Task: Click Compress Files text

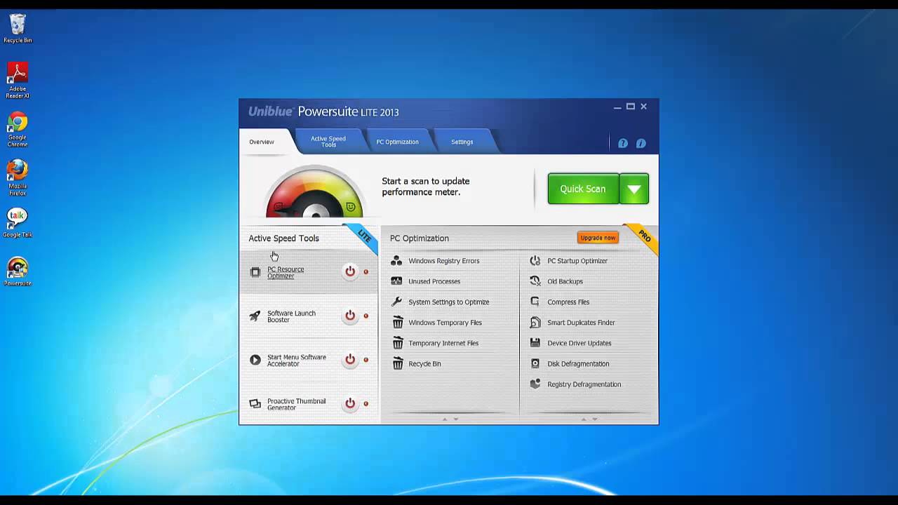Action: [x=568, y=302]
